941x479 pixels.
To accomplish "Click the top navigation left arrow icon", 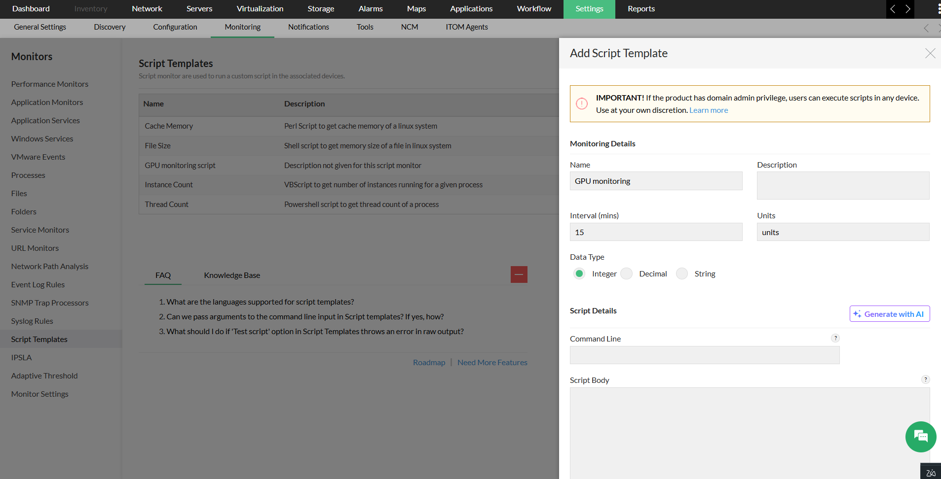I will [x=893, y=9].
